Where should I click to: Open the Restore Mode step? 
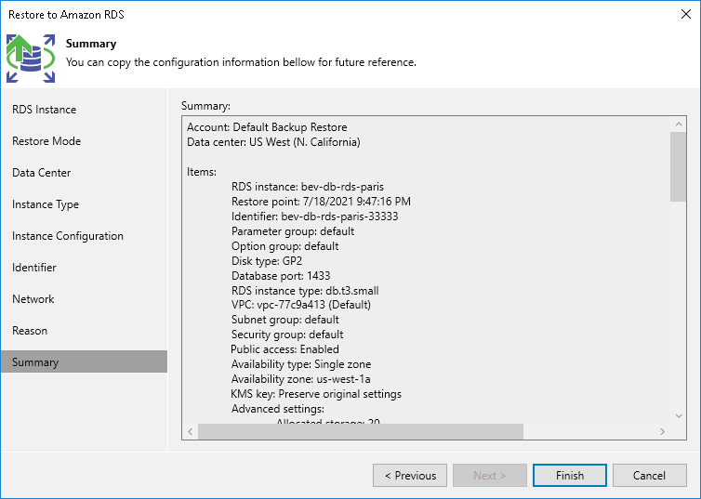pyautogui.click(x=46, y=141)
